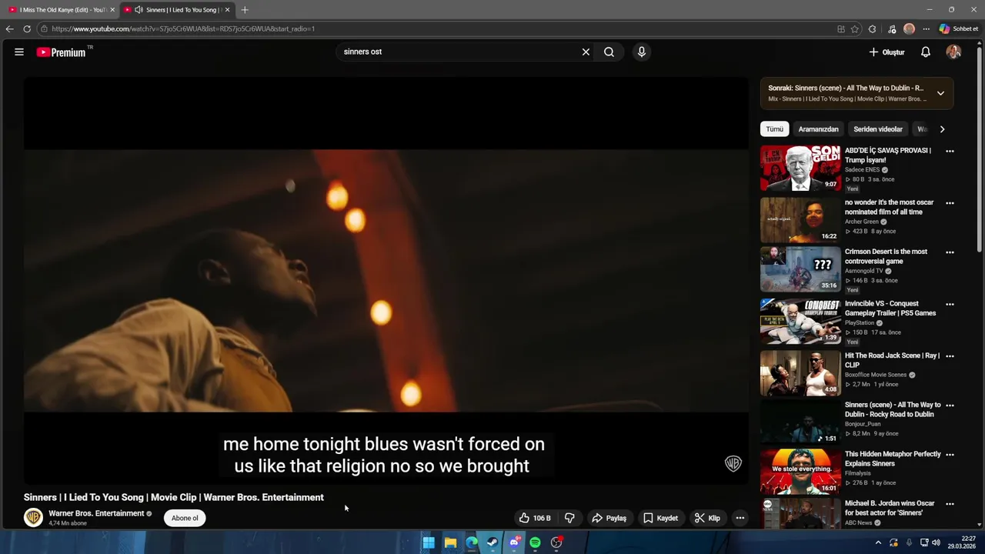Viewport: 985px width, 554px height.
Task: Start voice search with the microphone
Action: (x=641, y=52)
